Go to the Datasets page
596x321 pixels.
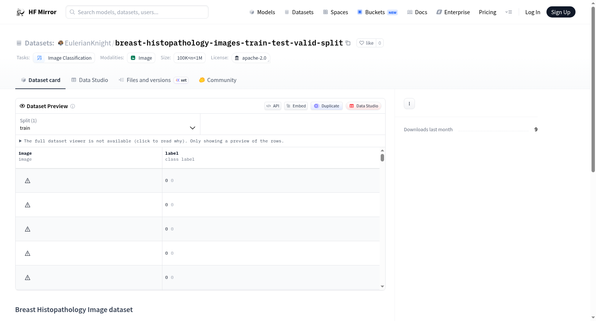(x=299, y=12)
